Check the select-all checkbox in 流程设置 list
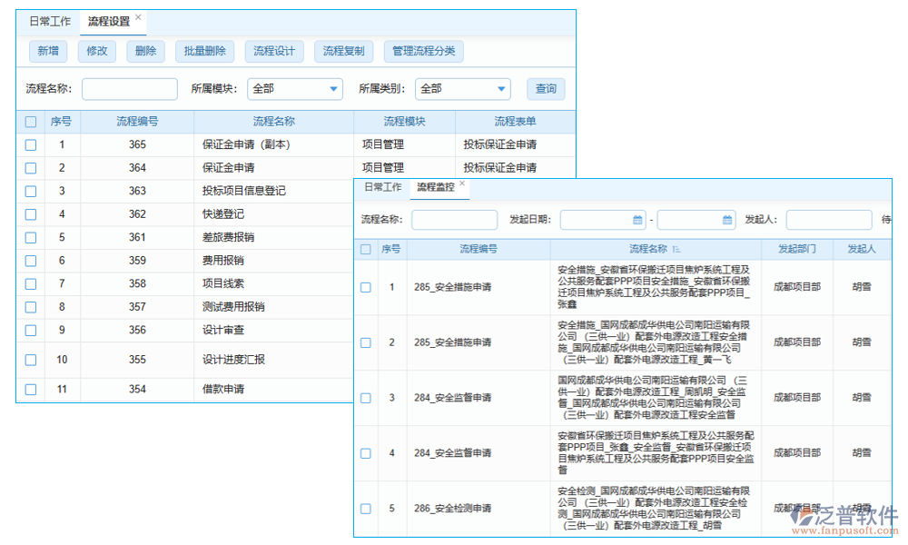Image resolution: width=908 pixels, height=545 pixels. pyautogui.click(x=30, y=121)
